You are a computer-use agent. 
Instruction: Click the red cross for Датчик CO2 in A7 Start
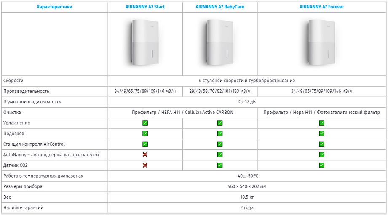(145, 165)
